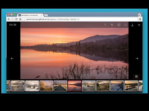Focus the address bar URL
Image resolution: width=149 pixels, height=111 pixels.
80,19
